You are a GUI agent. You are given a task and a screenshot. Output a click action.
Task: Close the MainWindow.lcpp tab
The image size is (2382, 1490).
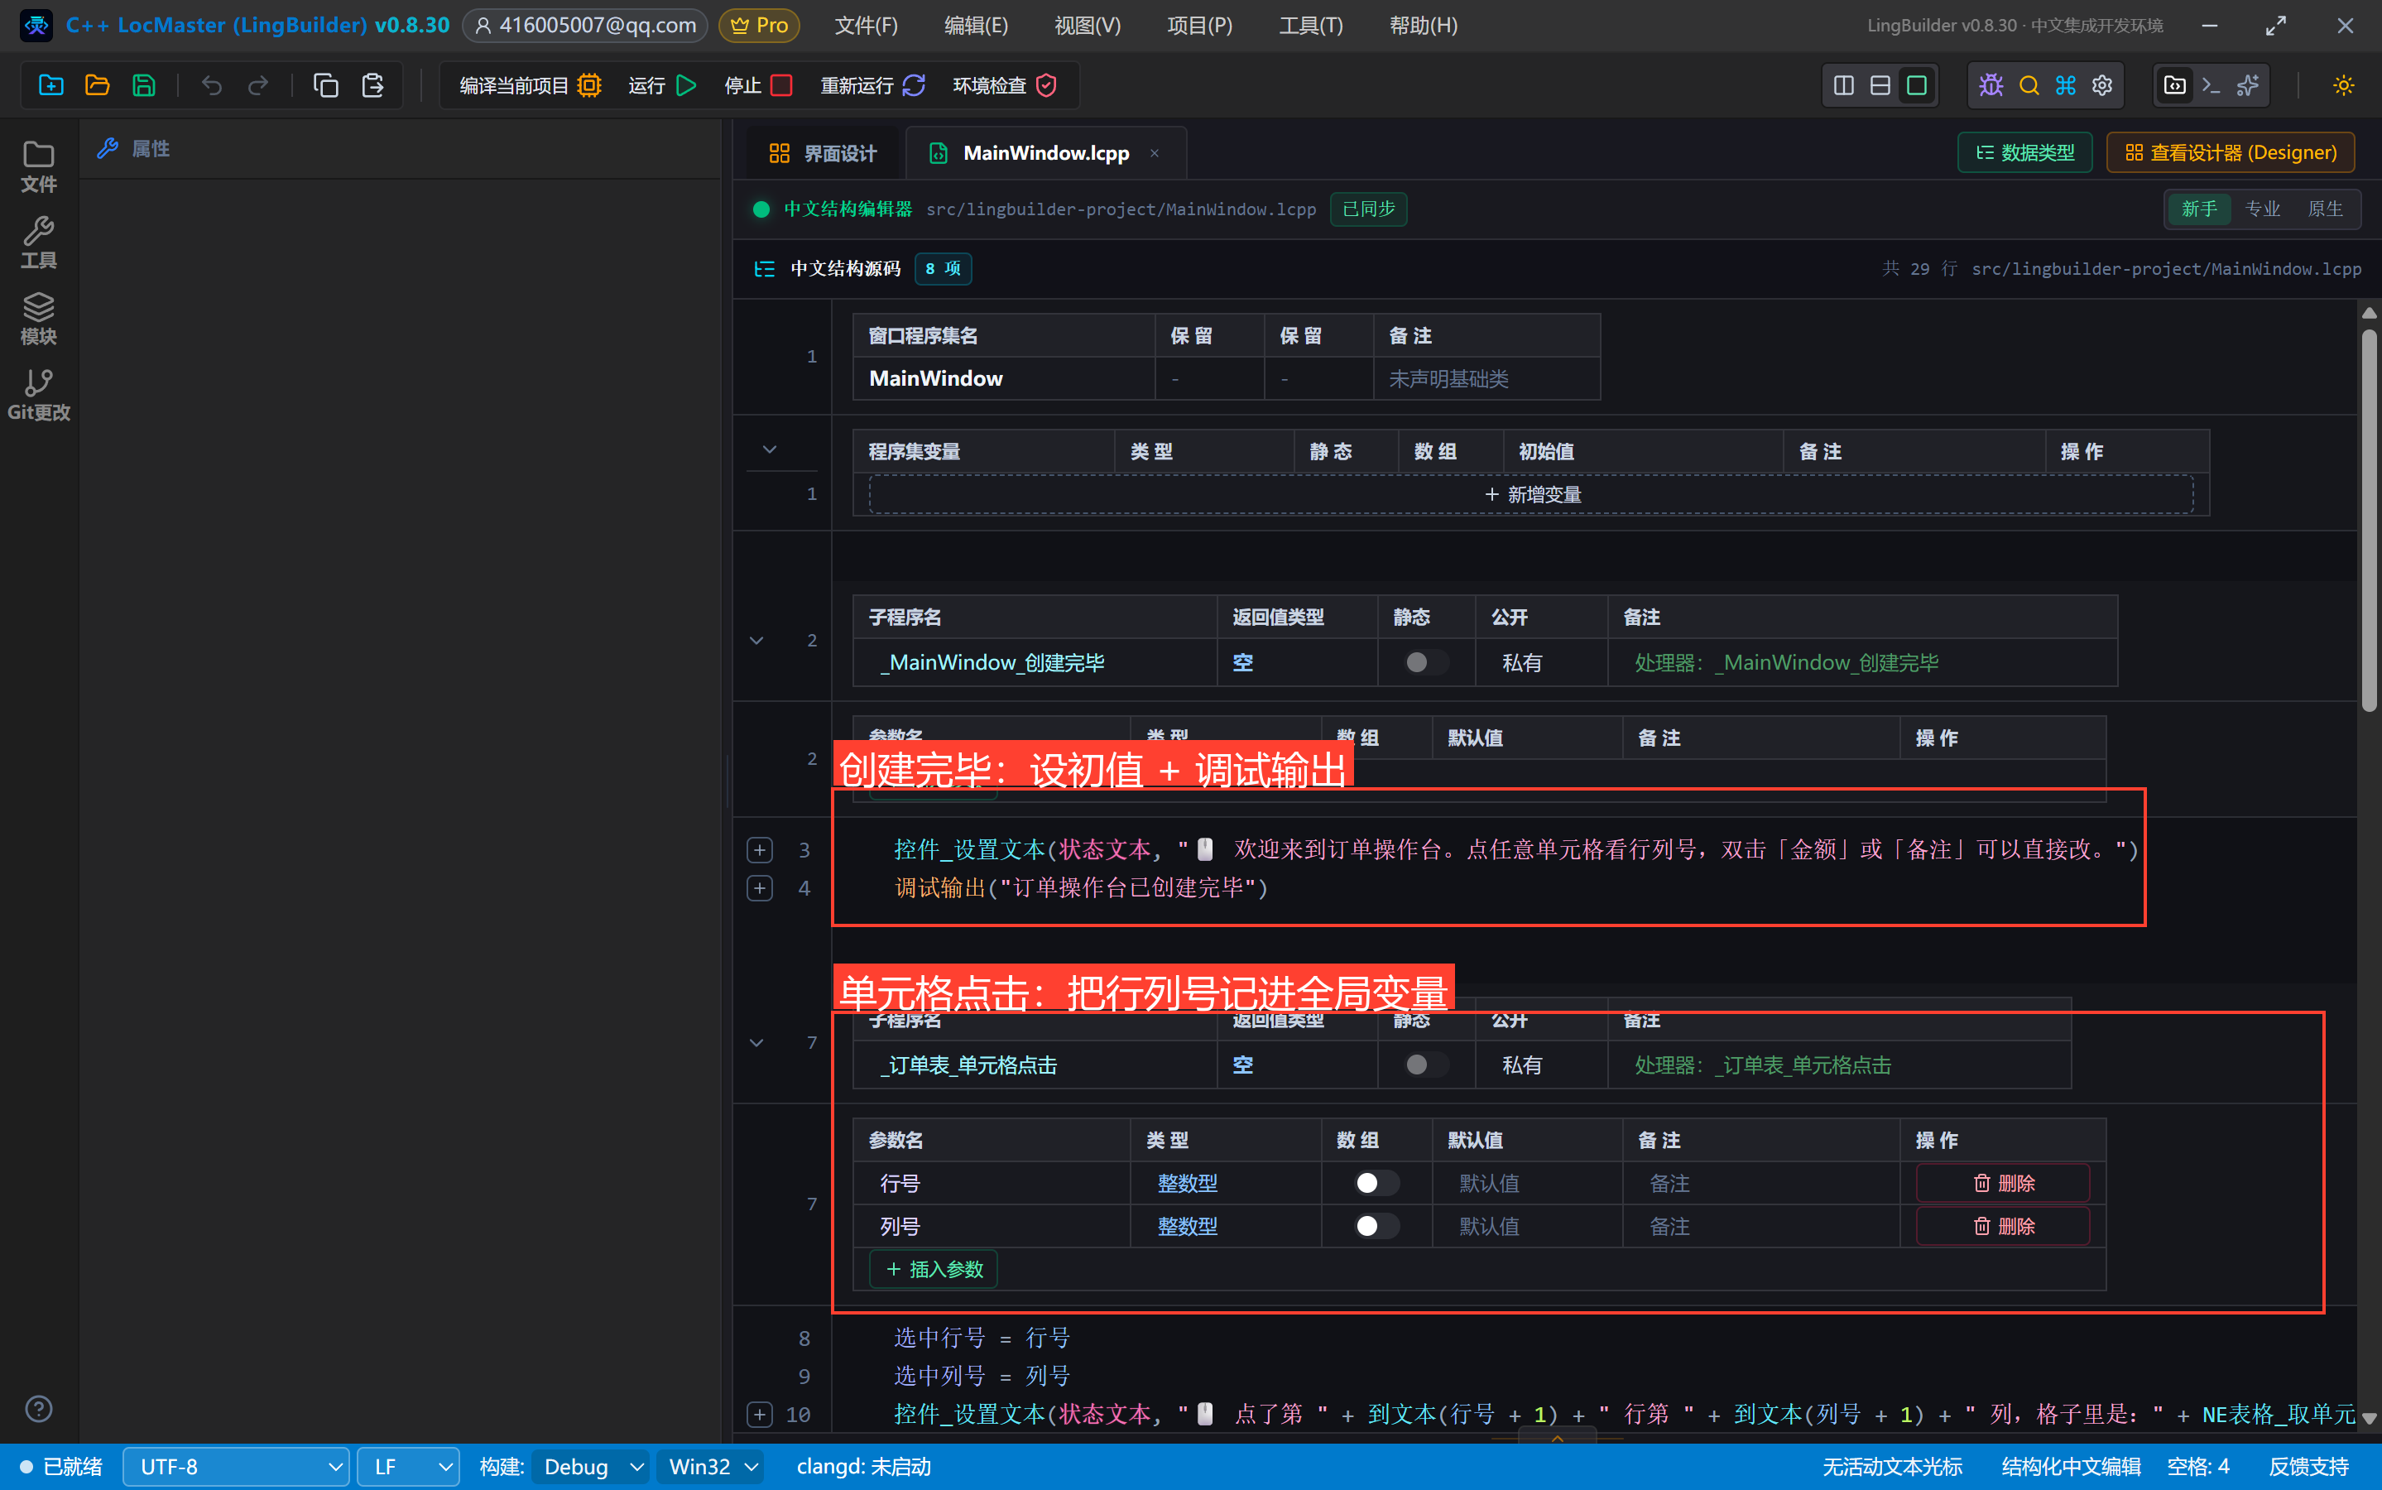1155,153
